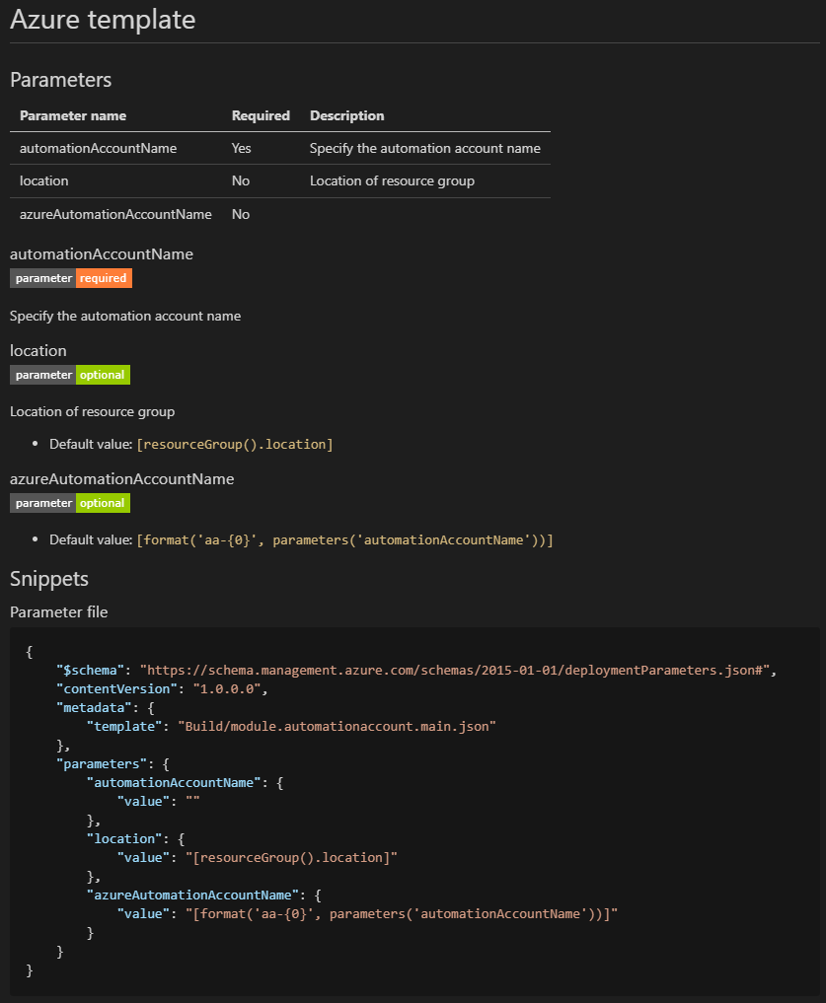Image resolution: width=826 pixels, height=1003 pixels.
Task: Click the "template" key in the snippet
Action: coord(125,726)
